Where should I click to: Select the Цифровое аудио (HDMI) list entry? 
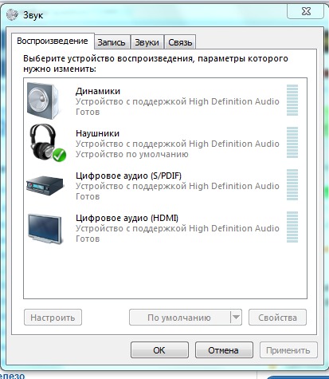coord(165,228)
